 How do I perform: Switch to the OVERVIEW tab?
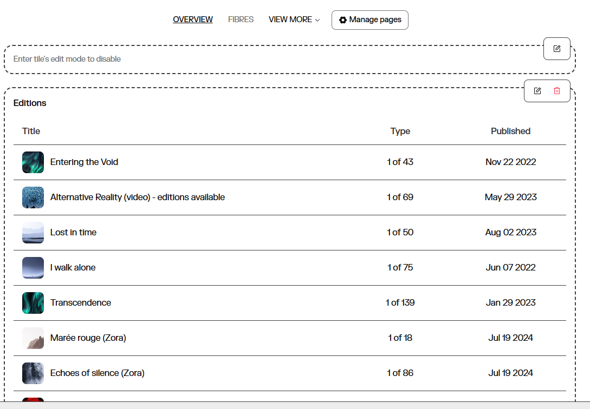pyautogui.click(x=192, y=19)
